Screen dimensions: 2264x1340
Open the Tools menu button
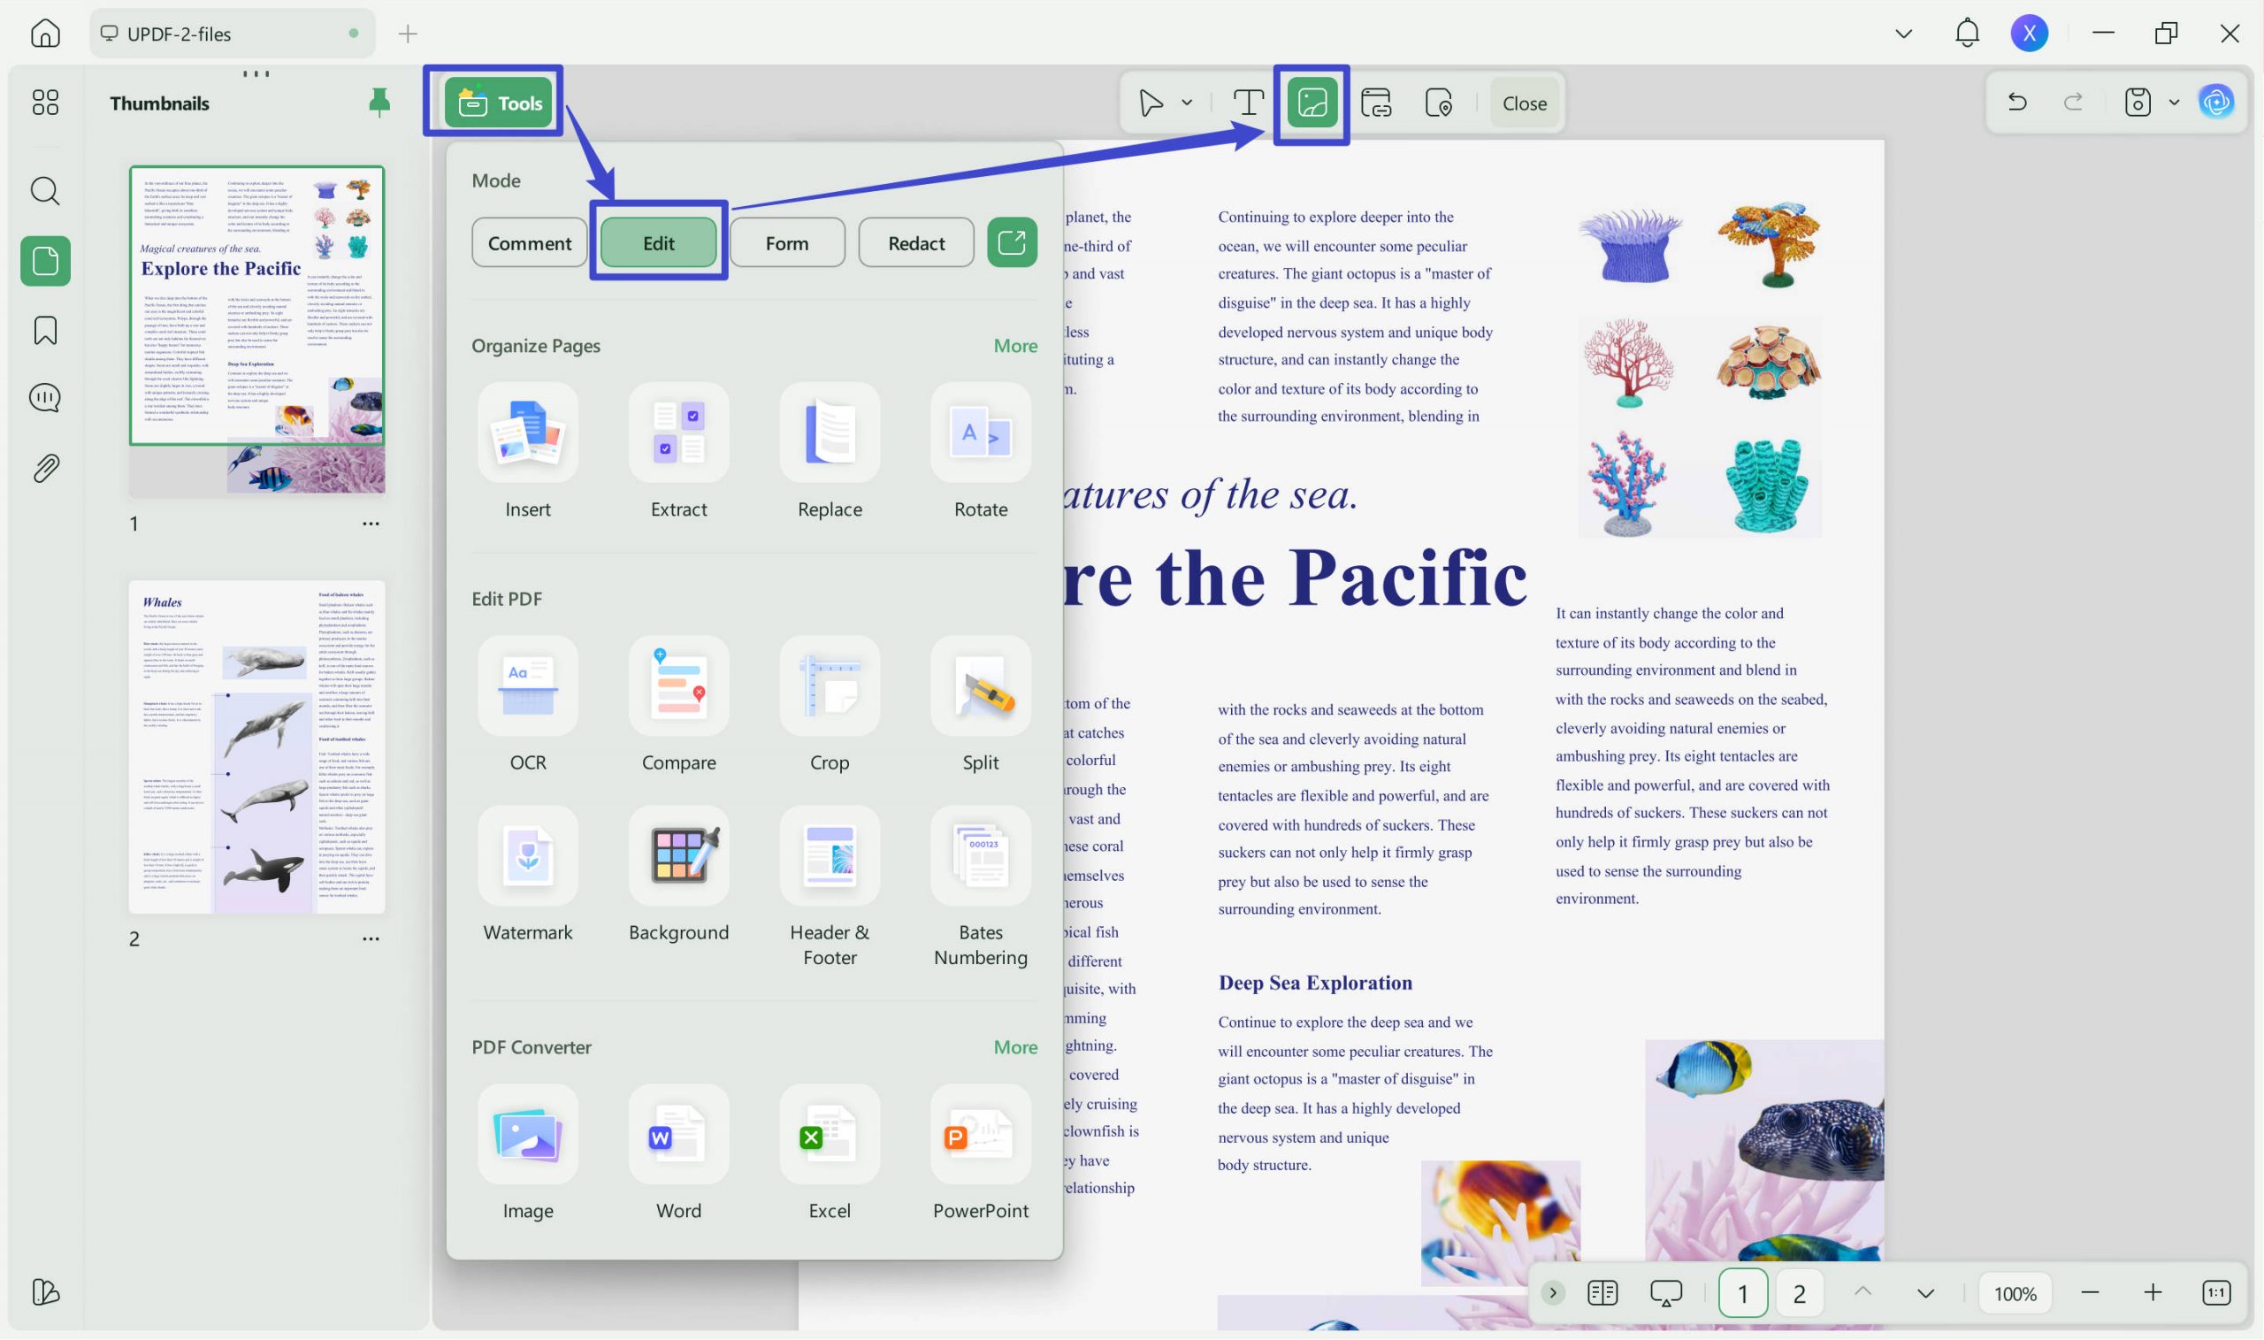pos(498,103)
